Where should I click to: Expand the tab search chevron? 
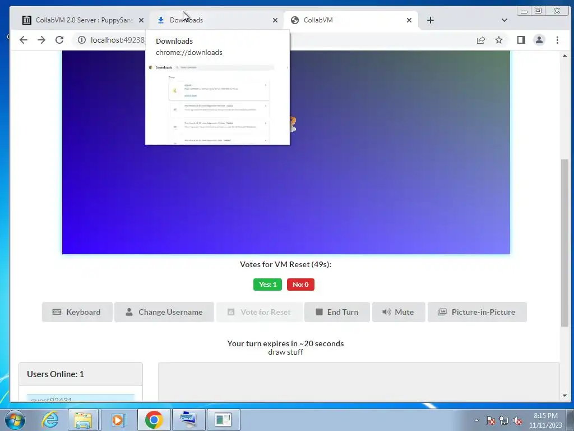point(504,20)
